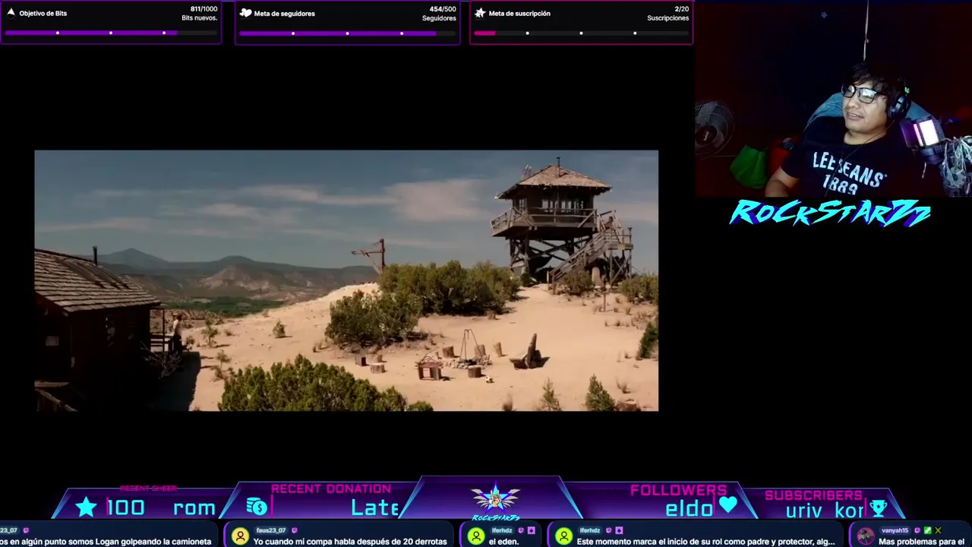Click the 'faus23_07' username in chat ticker

tap(271, 530)
